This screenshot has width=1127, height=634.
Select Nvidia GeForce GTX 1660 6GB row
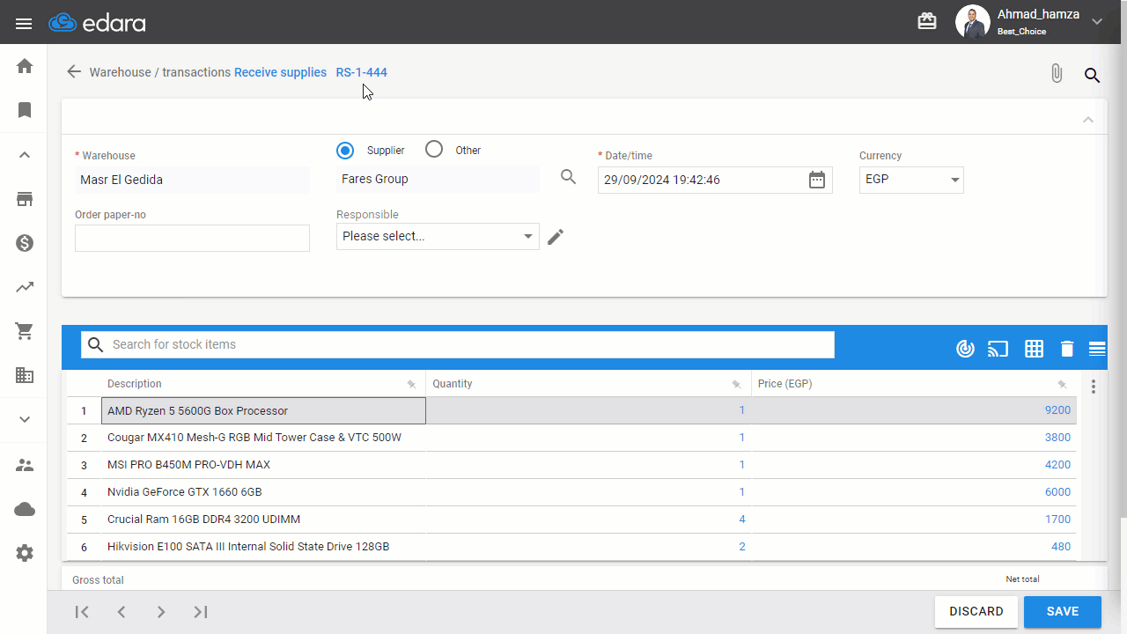click(572, 492)
